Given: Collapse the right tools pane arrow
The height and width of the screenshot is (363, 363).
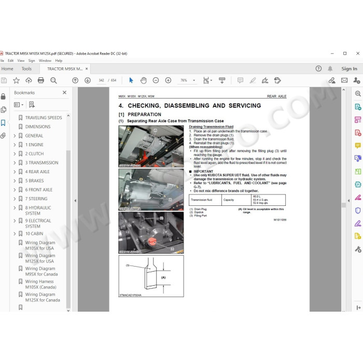Looking at the screenshot, I should pyautogui.click(x=349, y=201).
